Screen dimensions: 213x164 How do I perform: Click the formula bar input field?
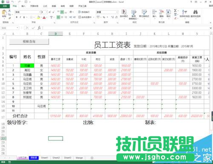[126, 28]
